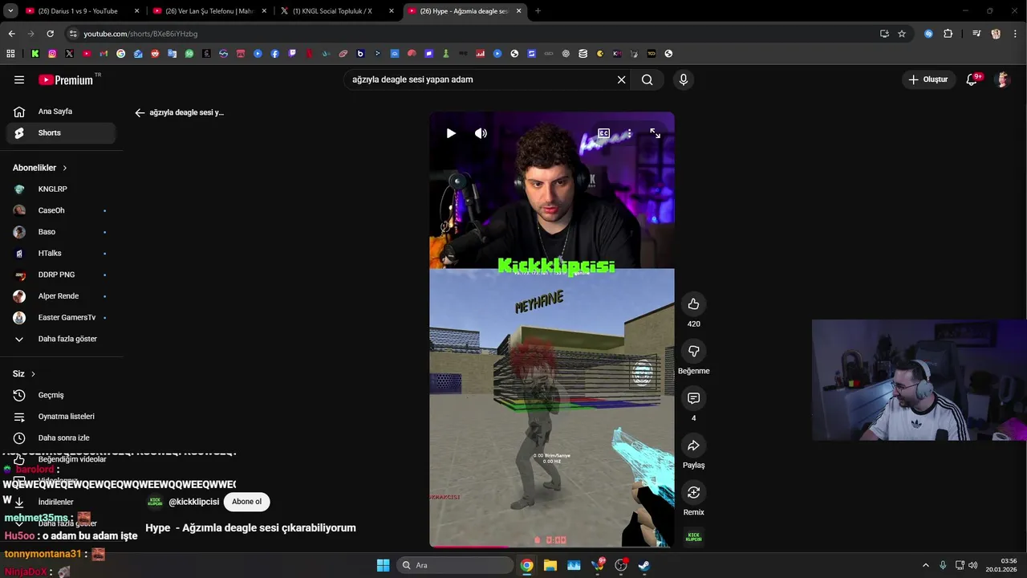Open Alper Rende subscription channel

(x=61, y=296)
